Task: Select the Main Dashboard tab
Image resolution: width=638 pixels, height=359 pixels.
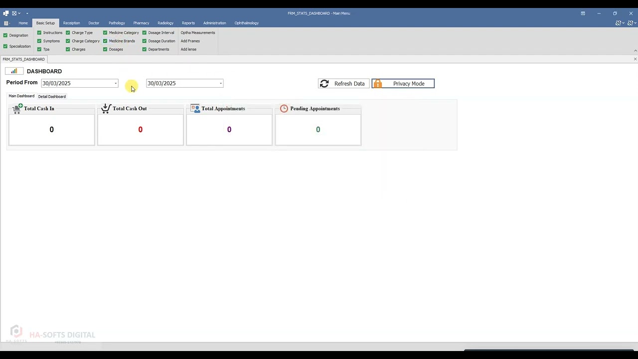Action: click(x=21, y=96)
